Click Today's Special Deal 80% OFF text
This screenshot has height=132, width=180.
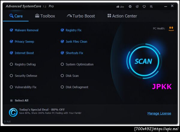[x=42, y=110]
